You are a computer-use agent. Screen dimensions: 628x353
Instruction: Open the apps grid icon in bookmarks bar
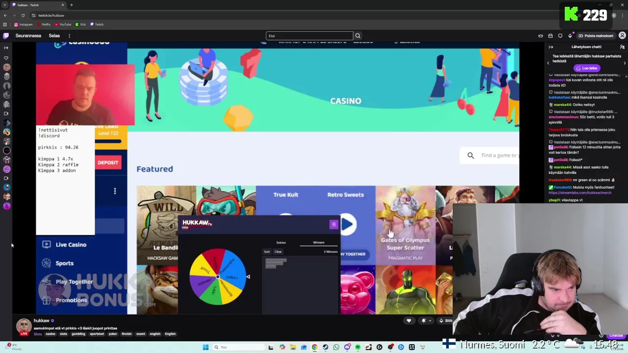(5, 25)
